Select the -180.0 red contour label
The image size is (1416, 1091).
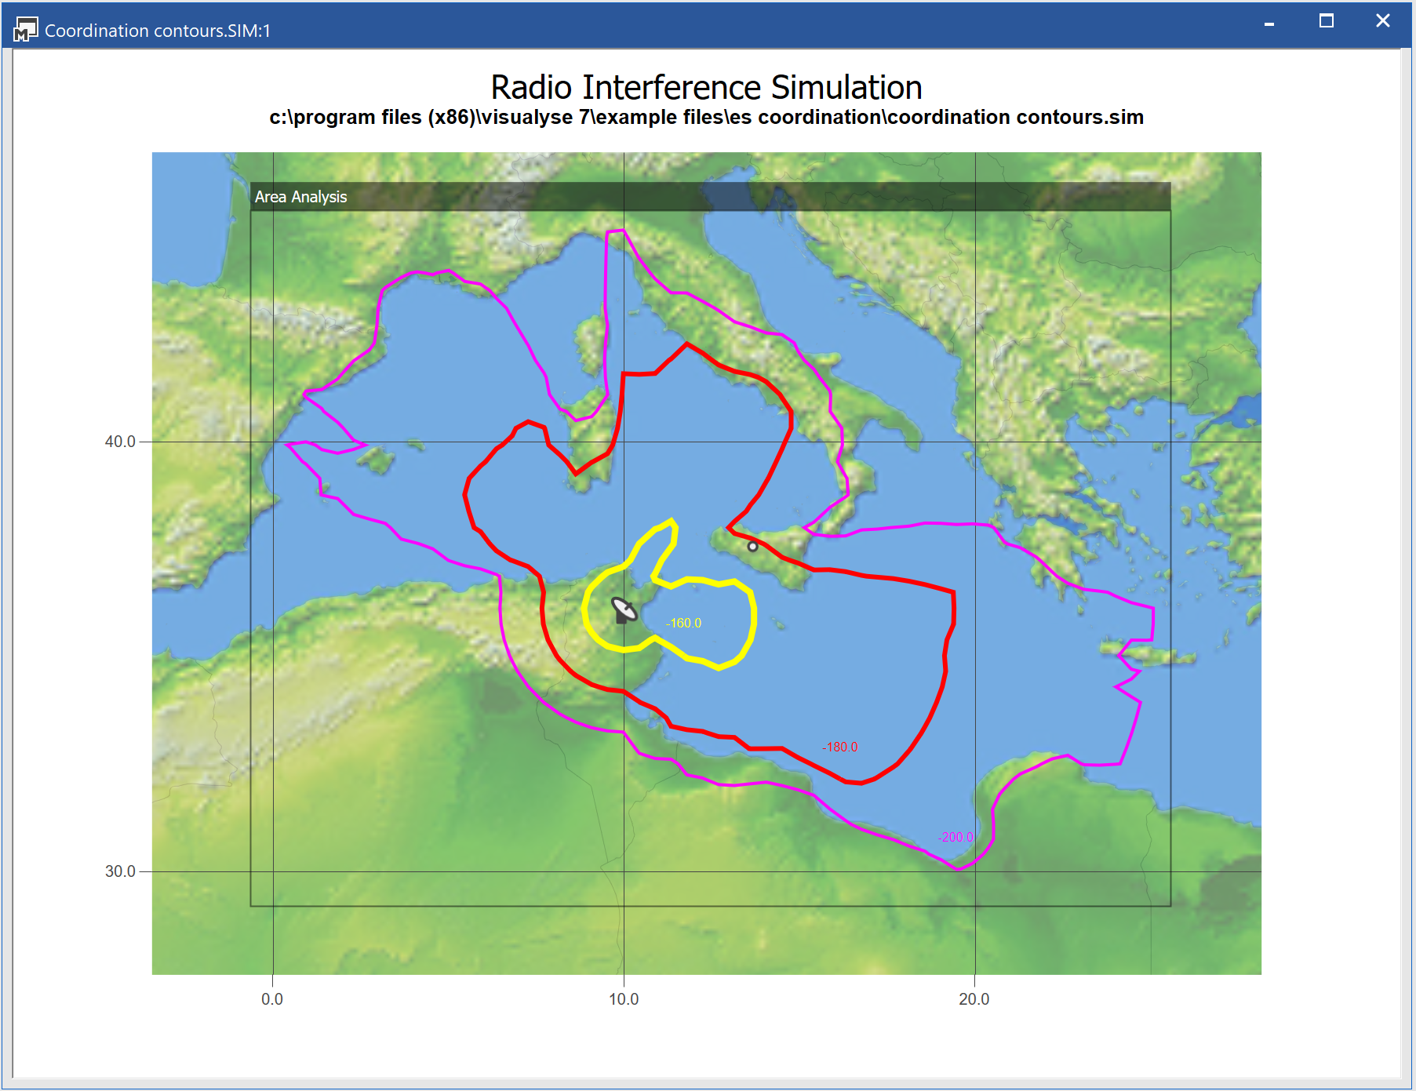pyautogui.click(x=839, y=747)
